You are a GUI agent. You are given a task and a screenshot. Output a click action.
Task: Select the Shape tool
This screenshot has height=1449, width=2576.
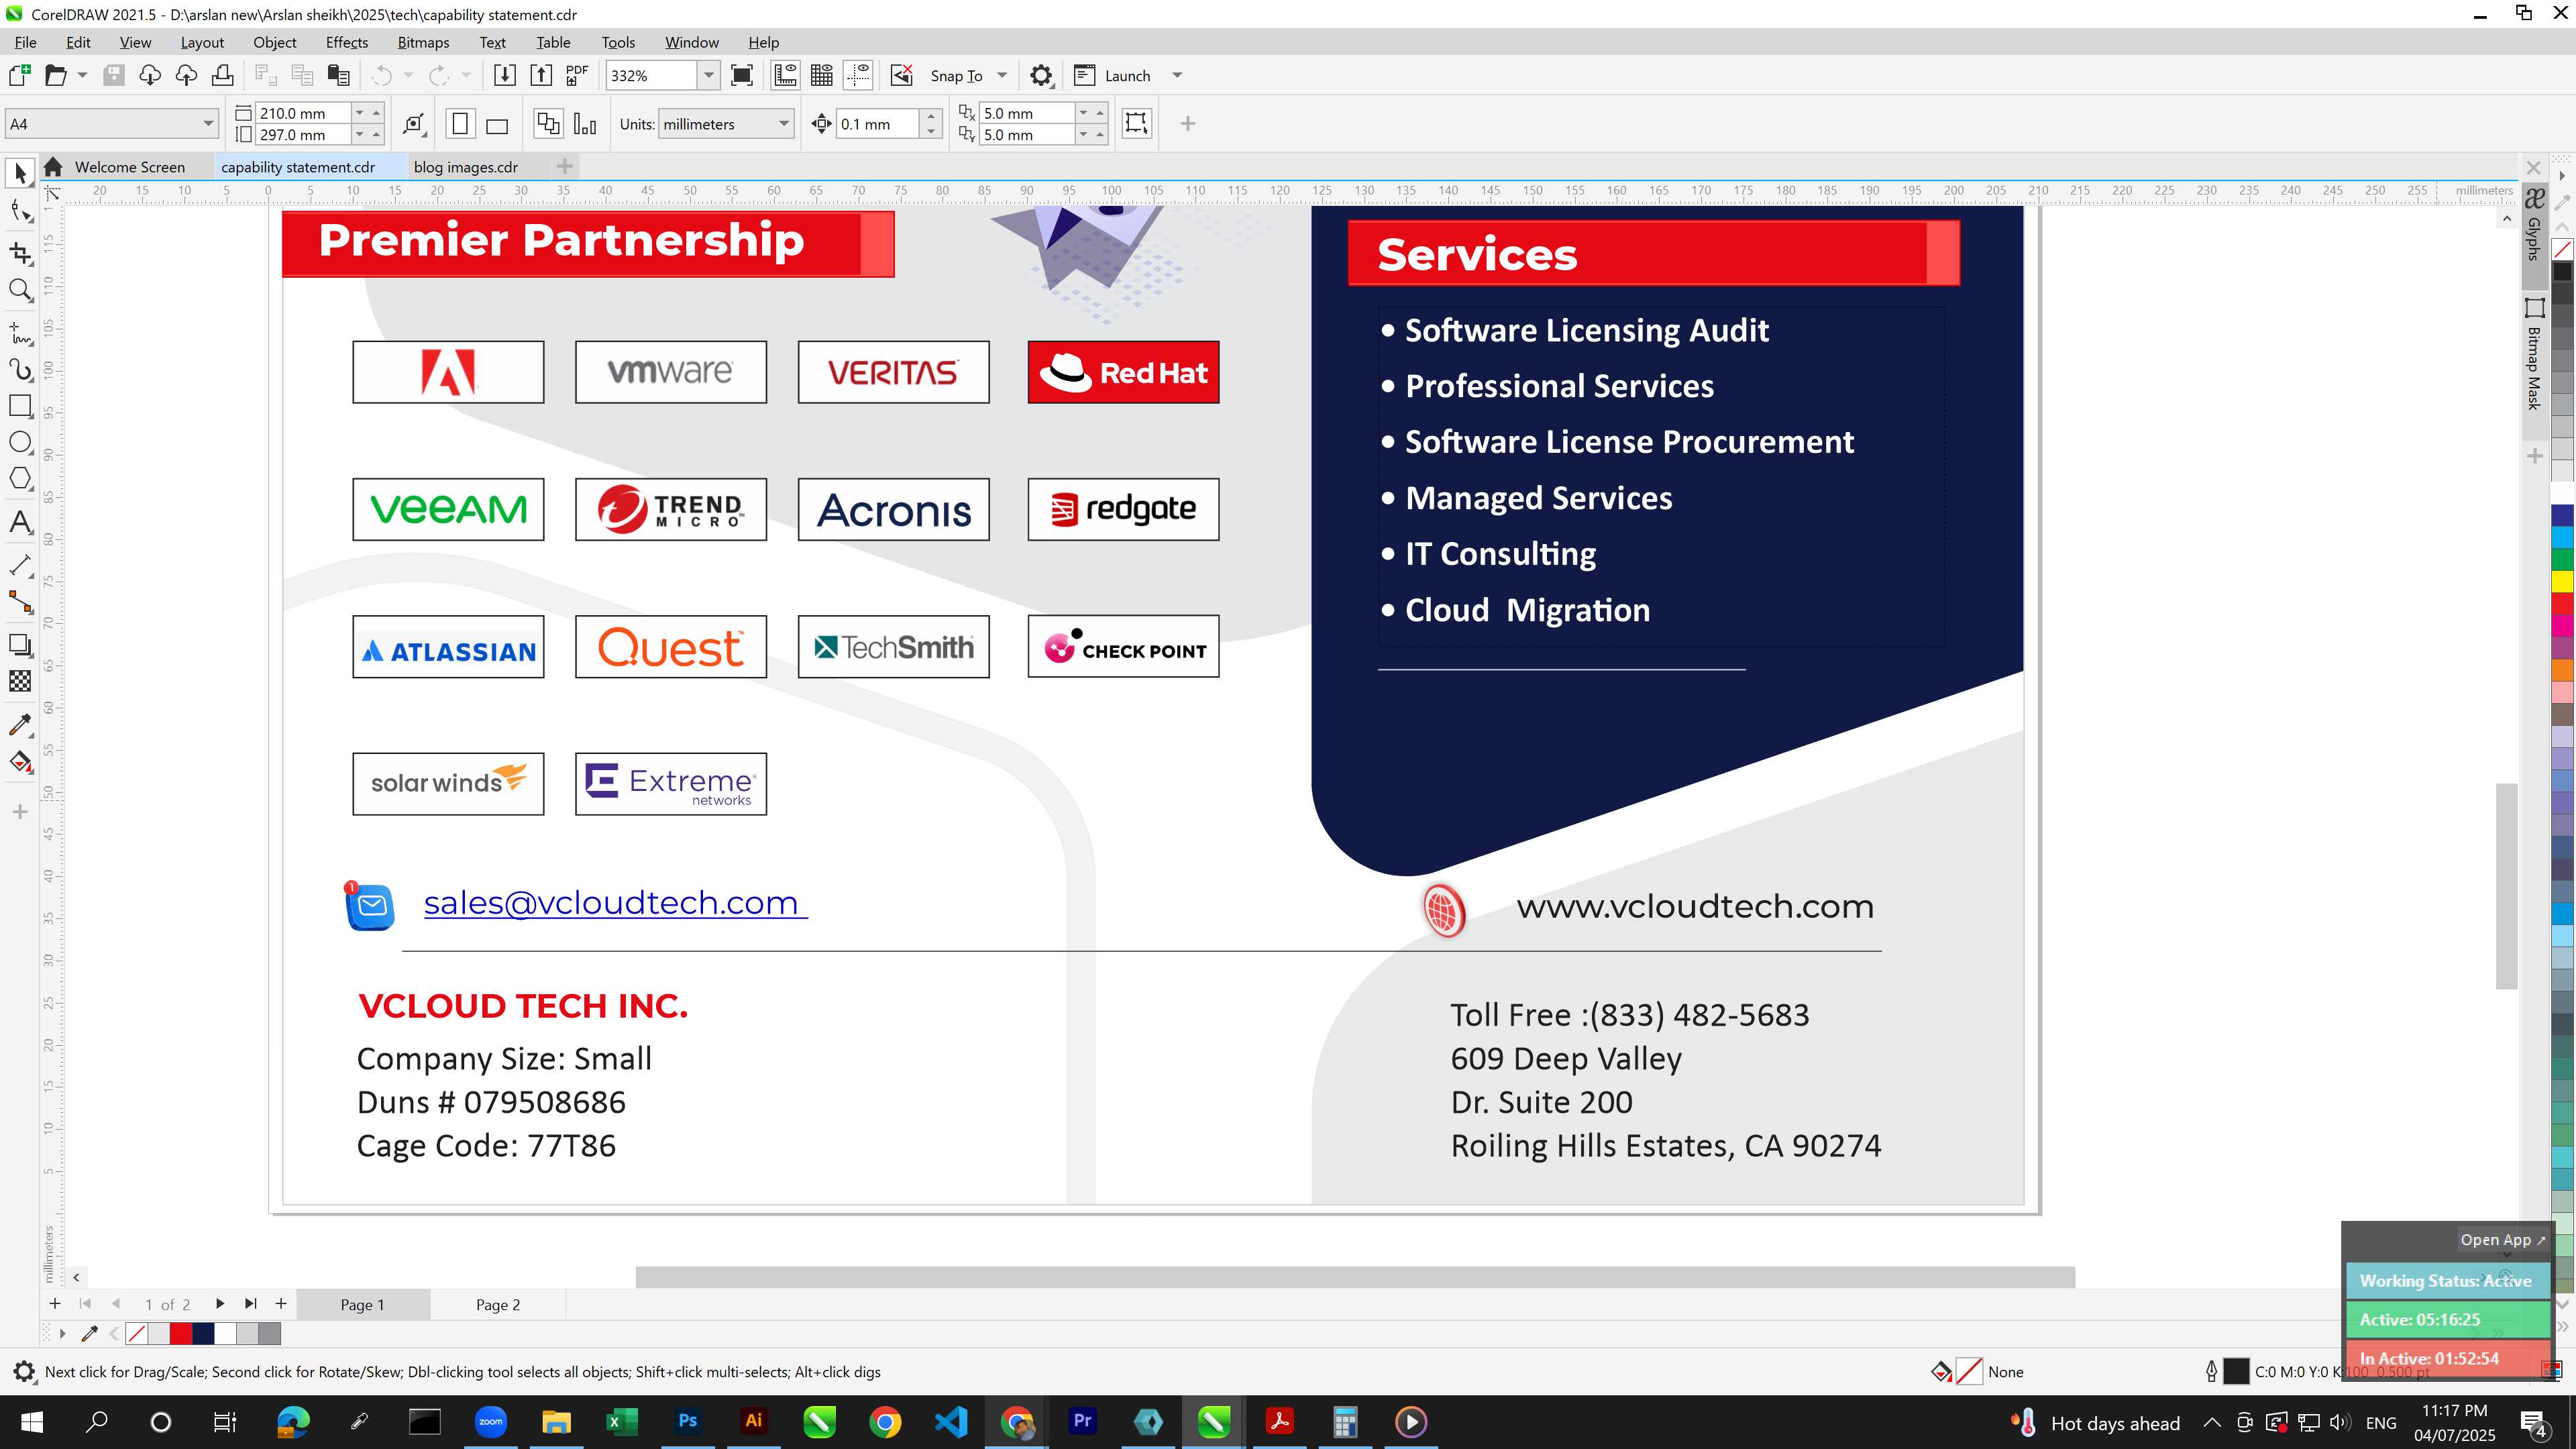(20, 211)
